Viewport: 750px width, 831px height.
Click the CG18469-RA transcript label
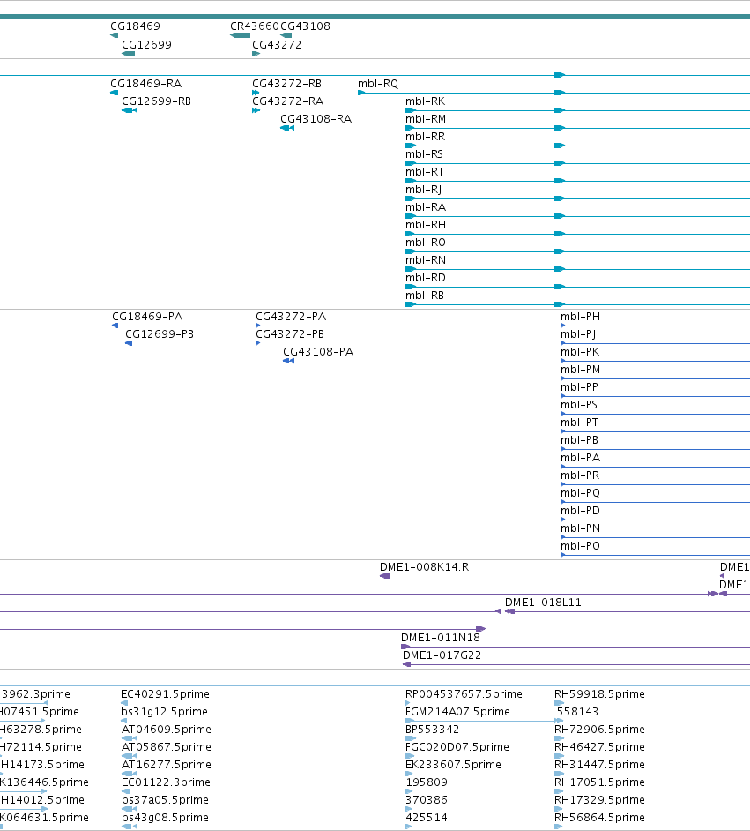click(x=146, y=83)
